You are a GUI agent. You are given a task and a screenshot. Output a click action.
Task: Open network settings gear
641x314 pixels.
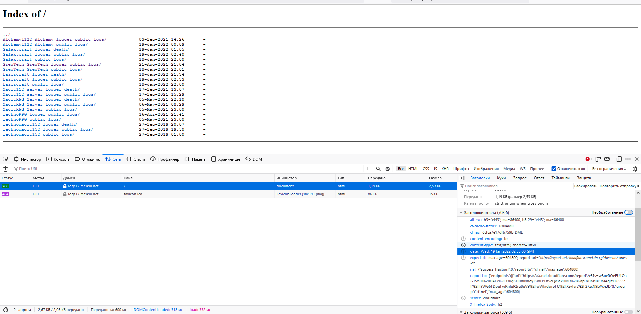(x=635, y=169)
